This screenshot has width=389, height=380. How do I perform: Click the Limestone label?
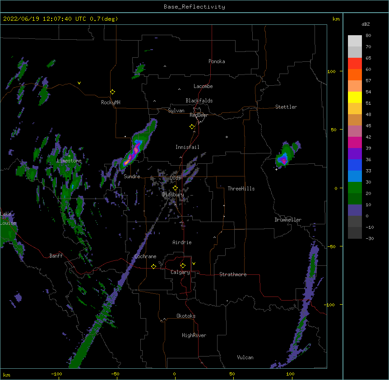click(69, 161)
